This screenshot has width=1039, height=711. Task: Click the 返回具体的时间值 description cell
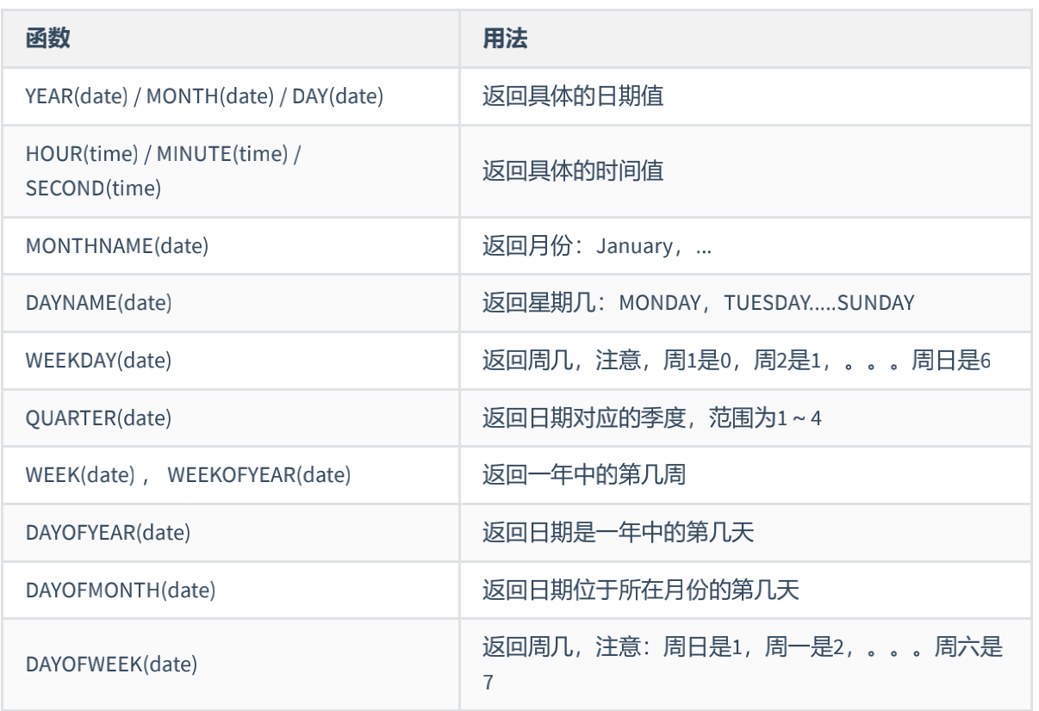coord(573,171)
